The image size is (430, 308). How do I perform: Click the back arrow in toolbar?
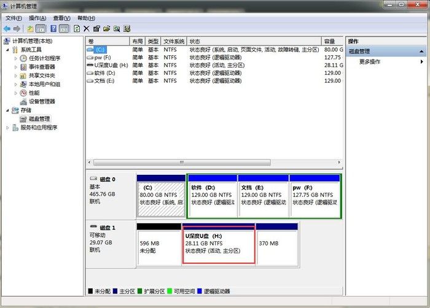7,28
